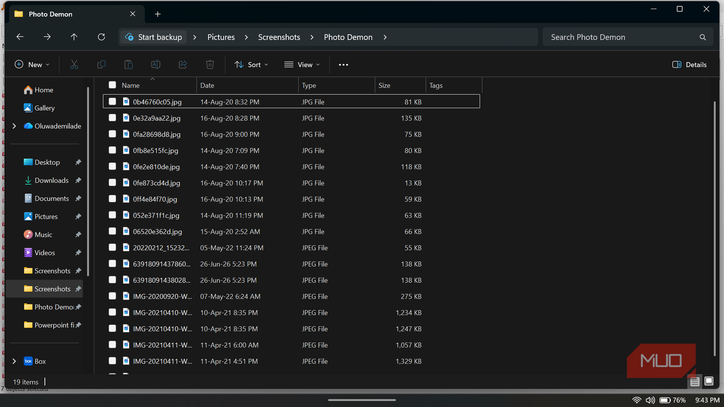724x407 pixels.
Task: Click the Delete trash icon
Action: pyautogui.click(x=210, y=64)
